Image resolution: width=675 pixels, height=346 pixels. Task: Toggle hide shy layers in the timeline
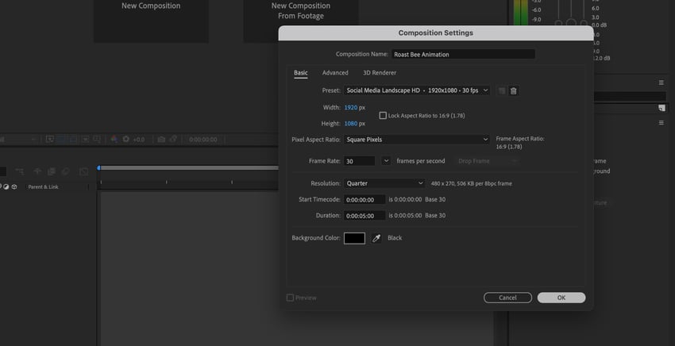click(x=37, y=171)
